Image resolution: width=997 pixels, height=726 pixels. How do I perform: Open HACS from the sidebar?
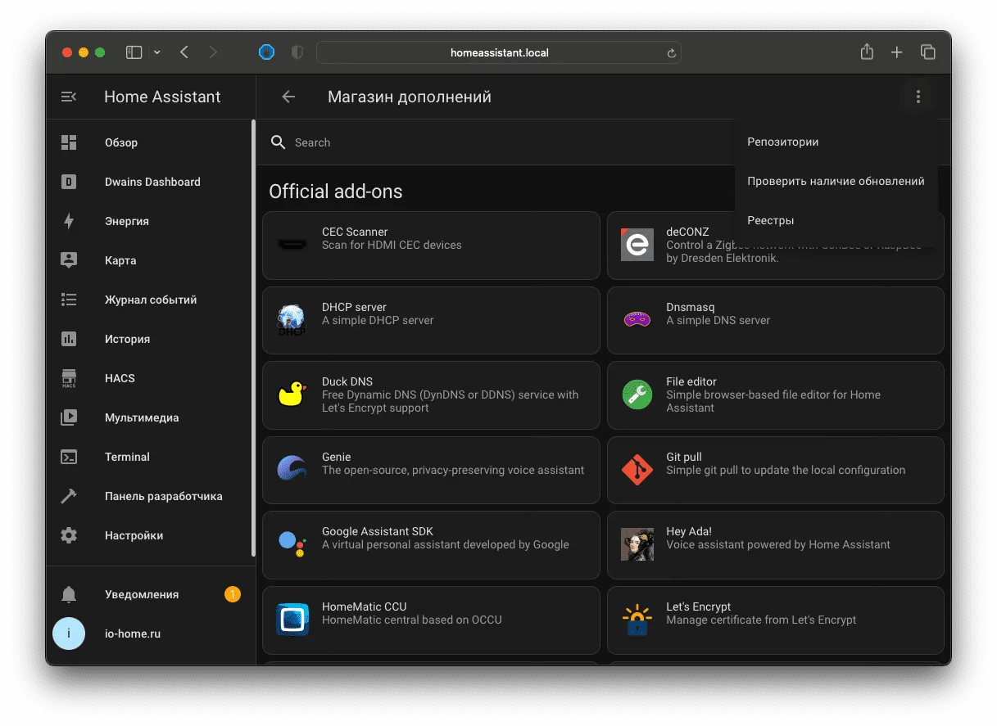pos(151,378)
